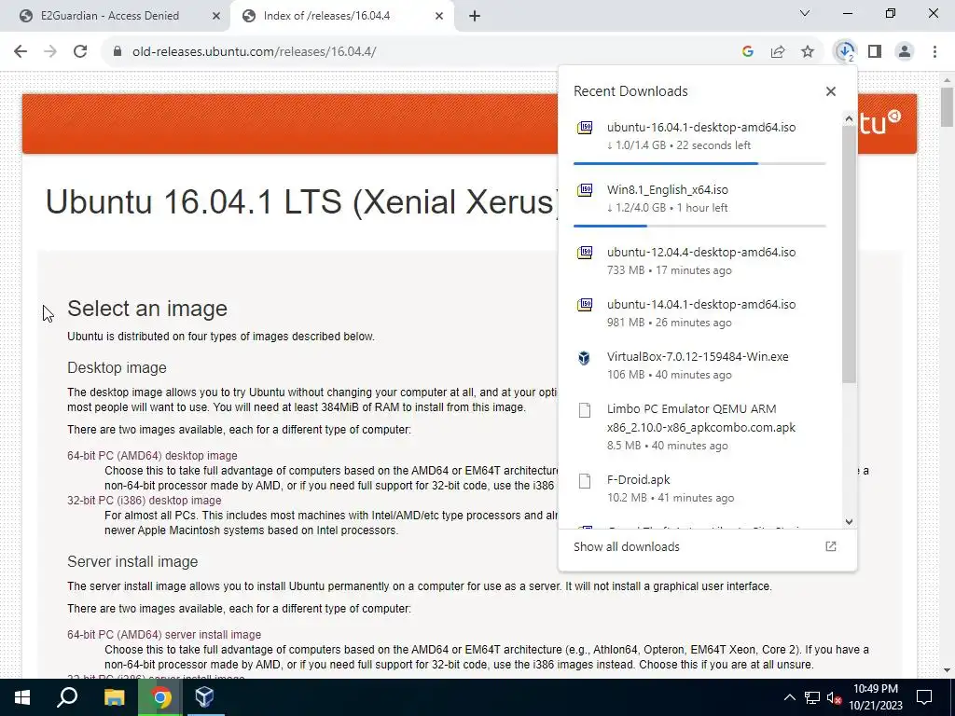Open 64-bit PC (AMD64) server install image link
Screen dimensions: 955x716
[164, 635]
